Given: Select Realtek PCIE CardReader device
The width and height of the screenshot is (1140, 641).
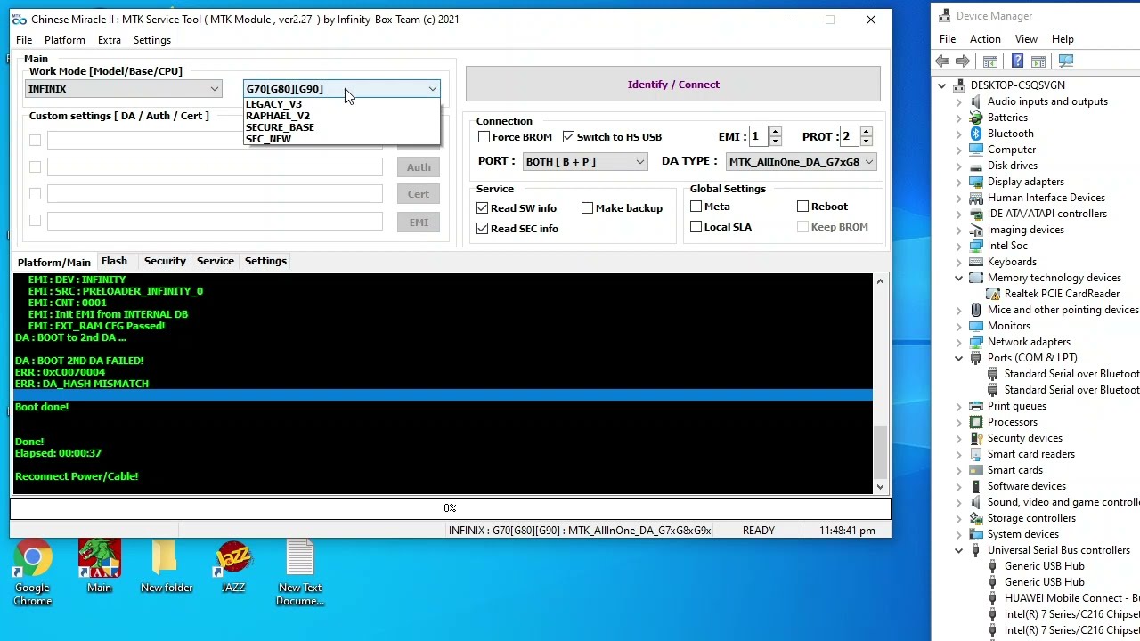Looking at the screenshot, I should tap(1062, 294).
